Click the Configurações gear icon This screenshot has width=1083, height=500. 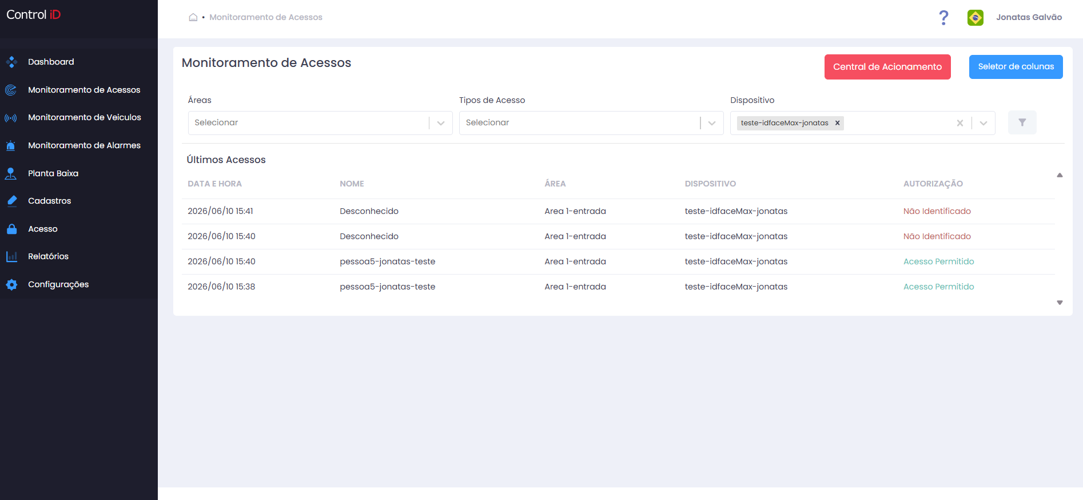click(11, 284)
